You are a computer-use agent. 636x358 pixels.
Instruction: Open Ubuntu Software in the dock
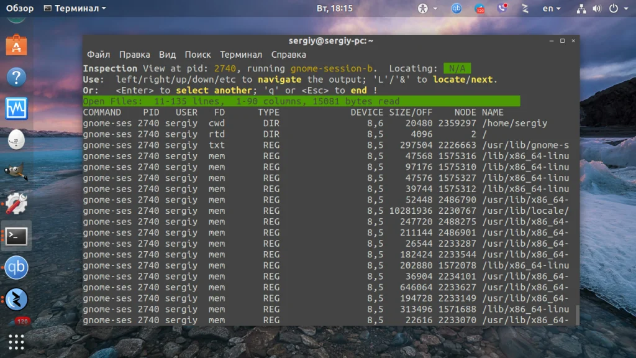pos(16,45)
